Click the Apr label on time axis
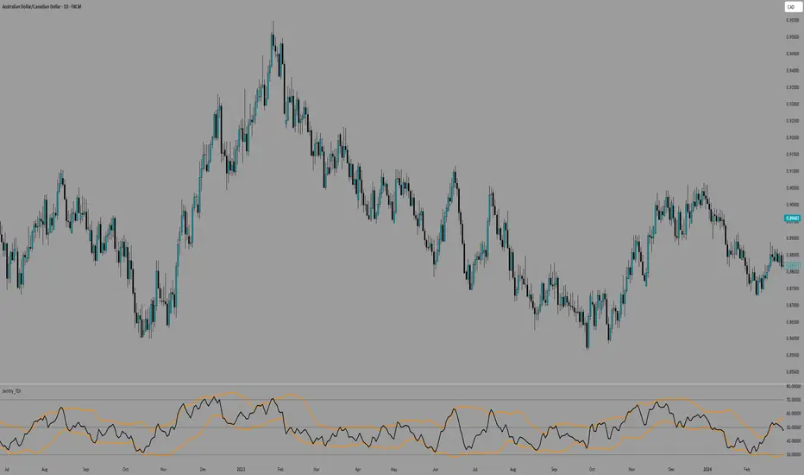804x475 pixels. pos(358,469)
